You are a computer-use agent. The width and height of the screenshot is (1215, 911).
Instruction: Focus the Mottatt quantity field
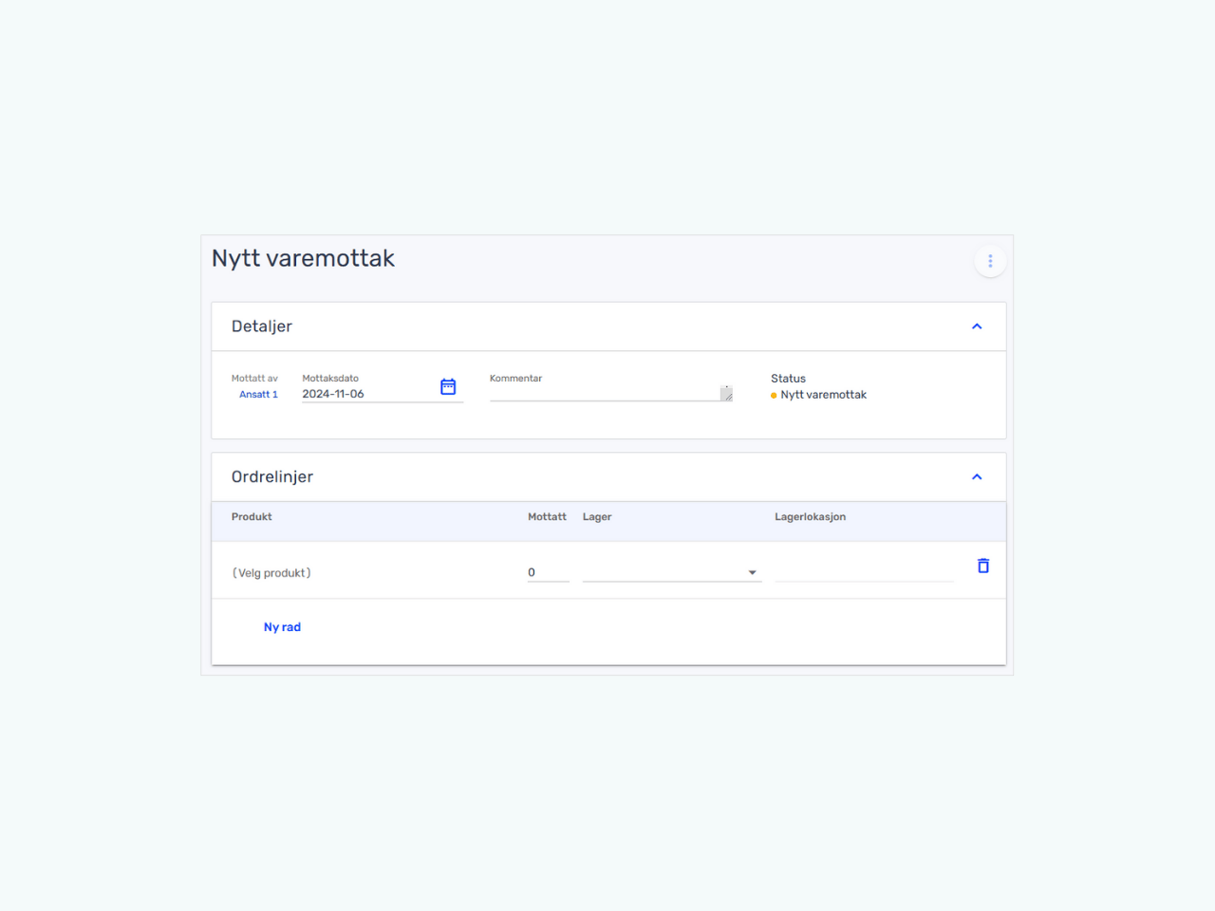[x=549, y=572]
